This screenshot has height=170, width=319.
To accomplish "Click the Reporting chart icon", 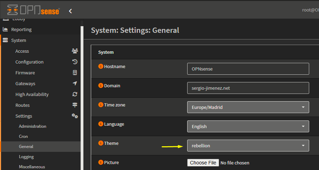I will tap(5, 29).
